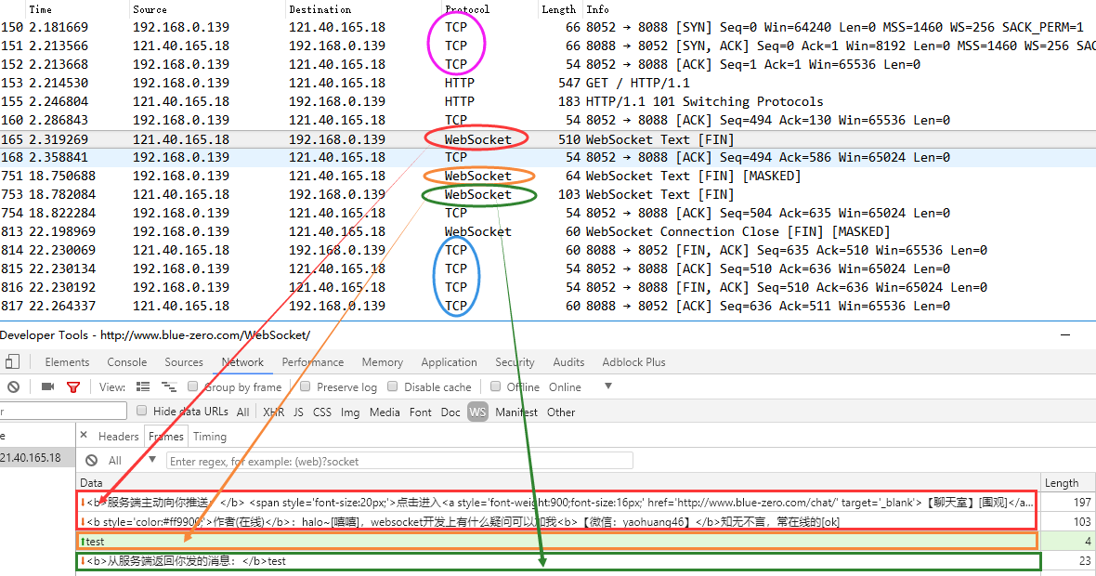Select the 21.40.165.18 request entry
The image size is (1096, 576).
tap(37, 458)
